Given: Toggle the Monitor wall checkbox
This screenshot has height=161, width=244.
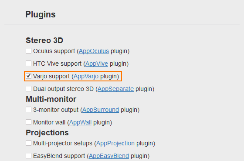Looking at the screenshot, I should 28,122.
